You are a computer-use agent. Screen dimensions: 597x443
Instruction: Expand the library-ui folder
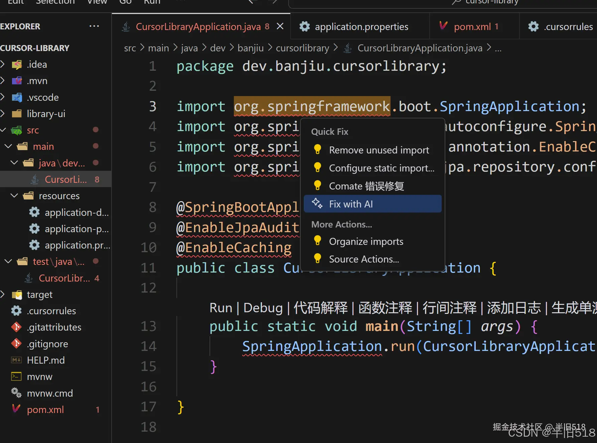pos(3,113)
